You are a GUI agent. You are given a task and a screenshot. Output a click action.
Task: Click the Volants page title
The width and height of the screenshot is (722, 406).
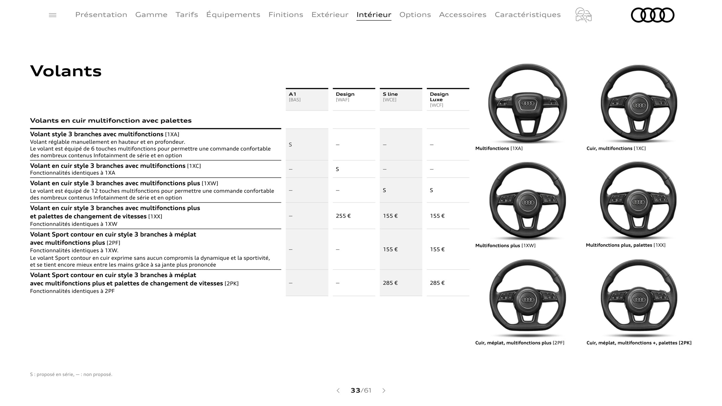point(66,71)
